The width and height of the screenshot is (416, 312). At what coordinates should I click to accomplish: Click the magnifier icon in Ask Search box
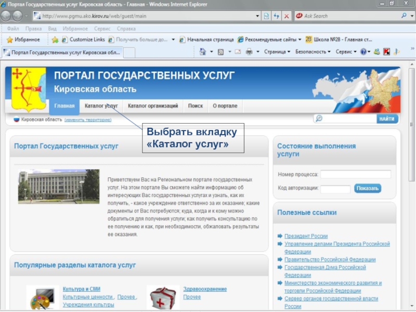pyautogui.click(x=404, y=16)
